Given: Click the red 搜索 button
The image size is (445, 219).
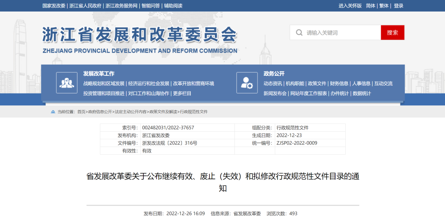Looking at the screenshot, I should pos(393,33).
